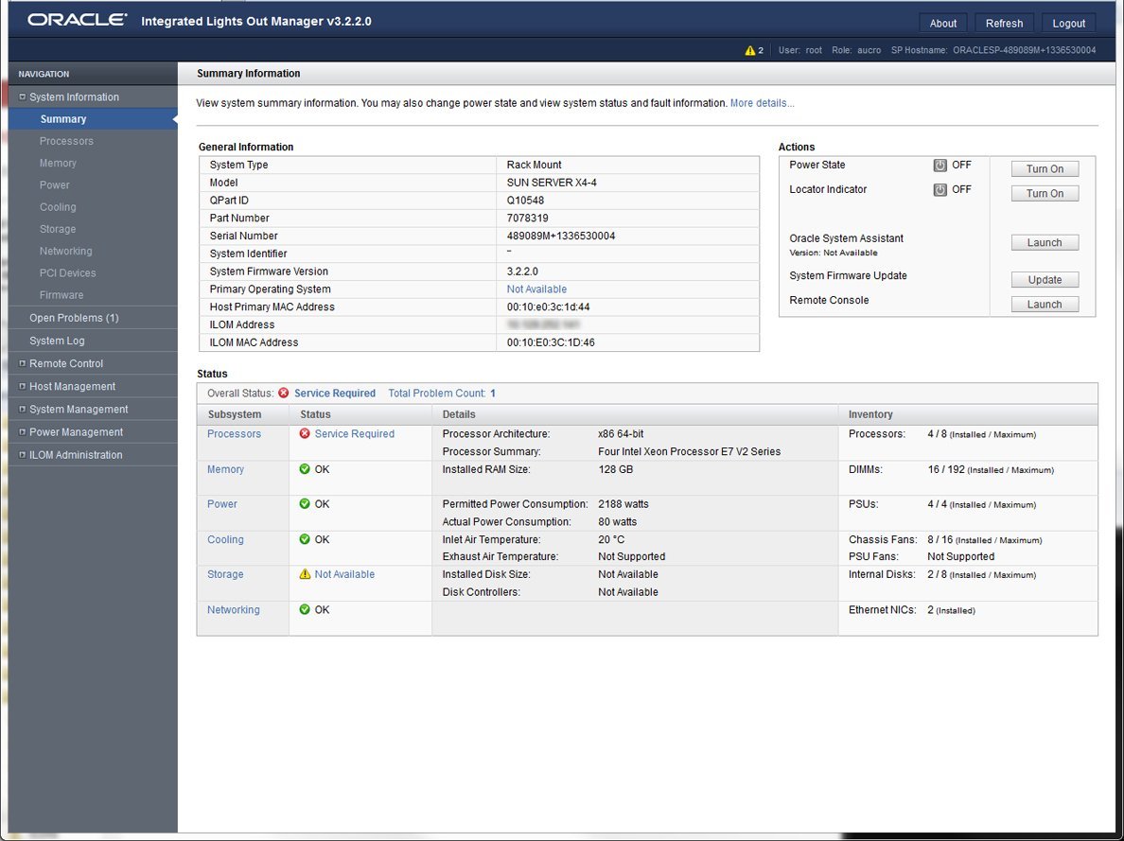Open Memory subsystem link in Status table

coord(226,469)
